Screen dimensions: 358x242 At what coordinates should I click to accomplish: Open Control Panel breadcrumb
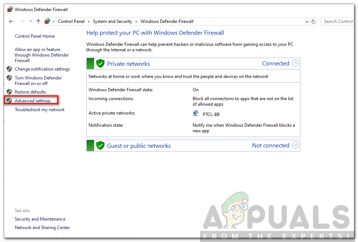tap(71, 21)
